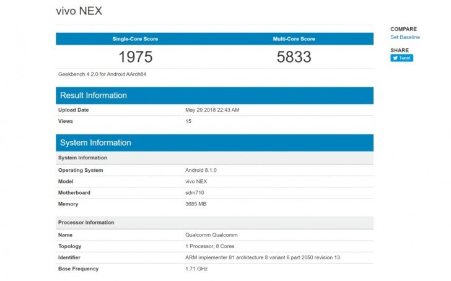451x281 pixels.
Task: Click the Views label
Action: point(65,121)
